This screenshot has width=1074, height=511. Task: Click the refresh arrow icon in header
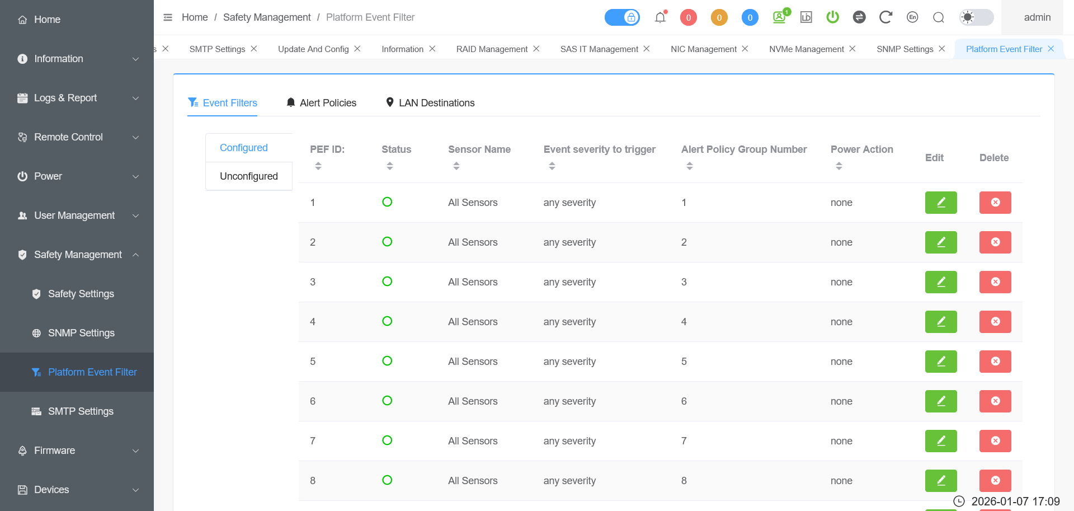point(885,17)
